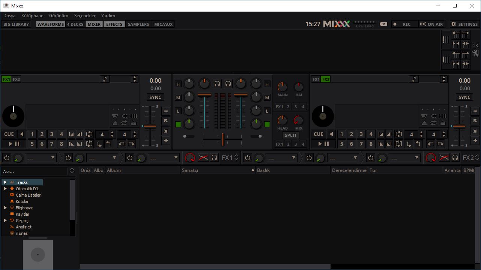This screenshot has width=481, height=270.
Task: Toggle right channel low EQ kill L
Action: pos(267,111)
